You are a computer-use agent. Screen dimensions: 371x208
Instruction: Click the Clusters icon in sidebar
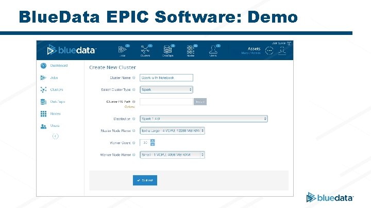(43, 89)
